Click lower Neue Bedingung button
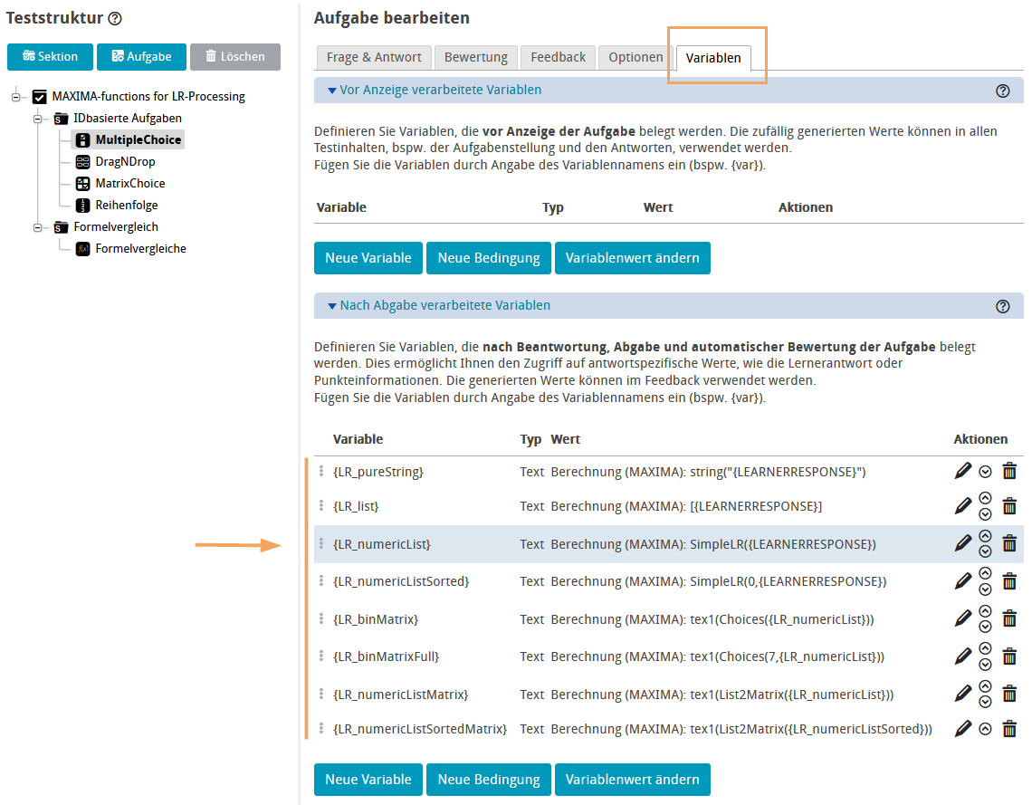Image resolution: width=1032 pixels, height=805 pixels. click(488, 780)
